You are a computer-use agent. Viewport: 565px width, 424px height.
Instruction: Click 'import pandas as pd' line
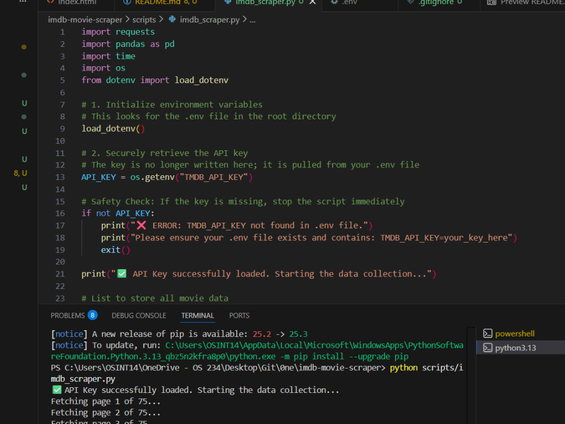128,44
